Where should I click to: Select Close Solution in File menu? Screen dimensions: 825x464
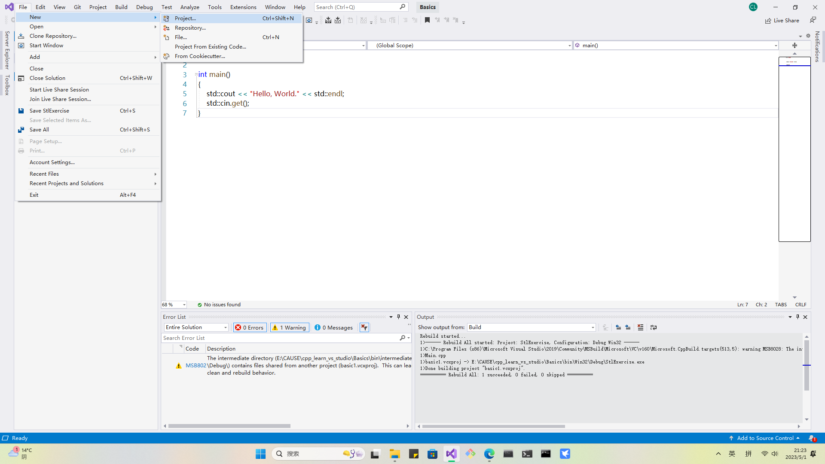(x=88, y=78)
